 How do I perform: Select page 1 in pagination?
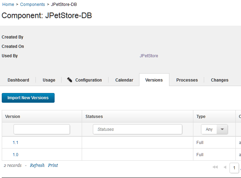(x=234, y=168)
